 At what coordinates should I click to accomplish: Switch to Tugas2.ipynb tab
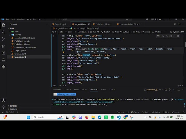pyautogui.click(x=60, y=24)
